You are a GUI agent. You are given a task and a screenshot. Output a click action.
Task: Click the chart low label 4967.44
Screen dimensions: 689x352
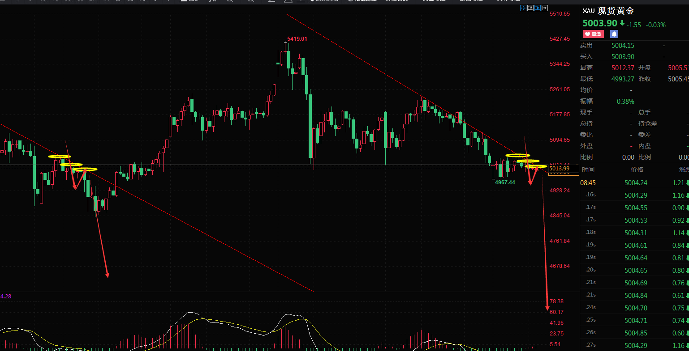[x=505, y=182]
